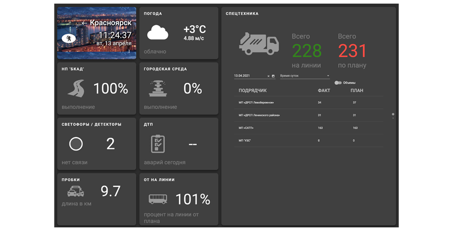Image resolution: width=453 pixels, height=231 pixels.
Task: Click the circle icon in Светофоры / Детекторы card
Action: (76, 144)
